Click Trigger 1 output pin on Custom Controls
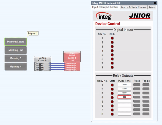This screenshot has height=125, width=162. tap(49, 63)
